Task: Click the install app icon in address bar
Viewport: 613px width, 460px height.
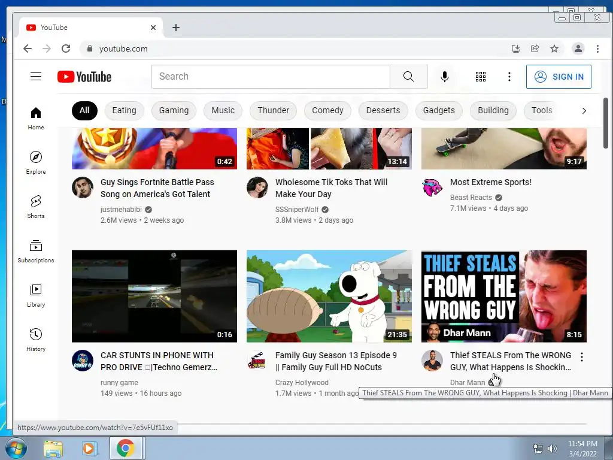Action: 516,49
